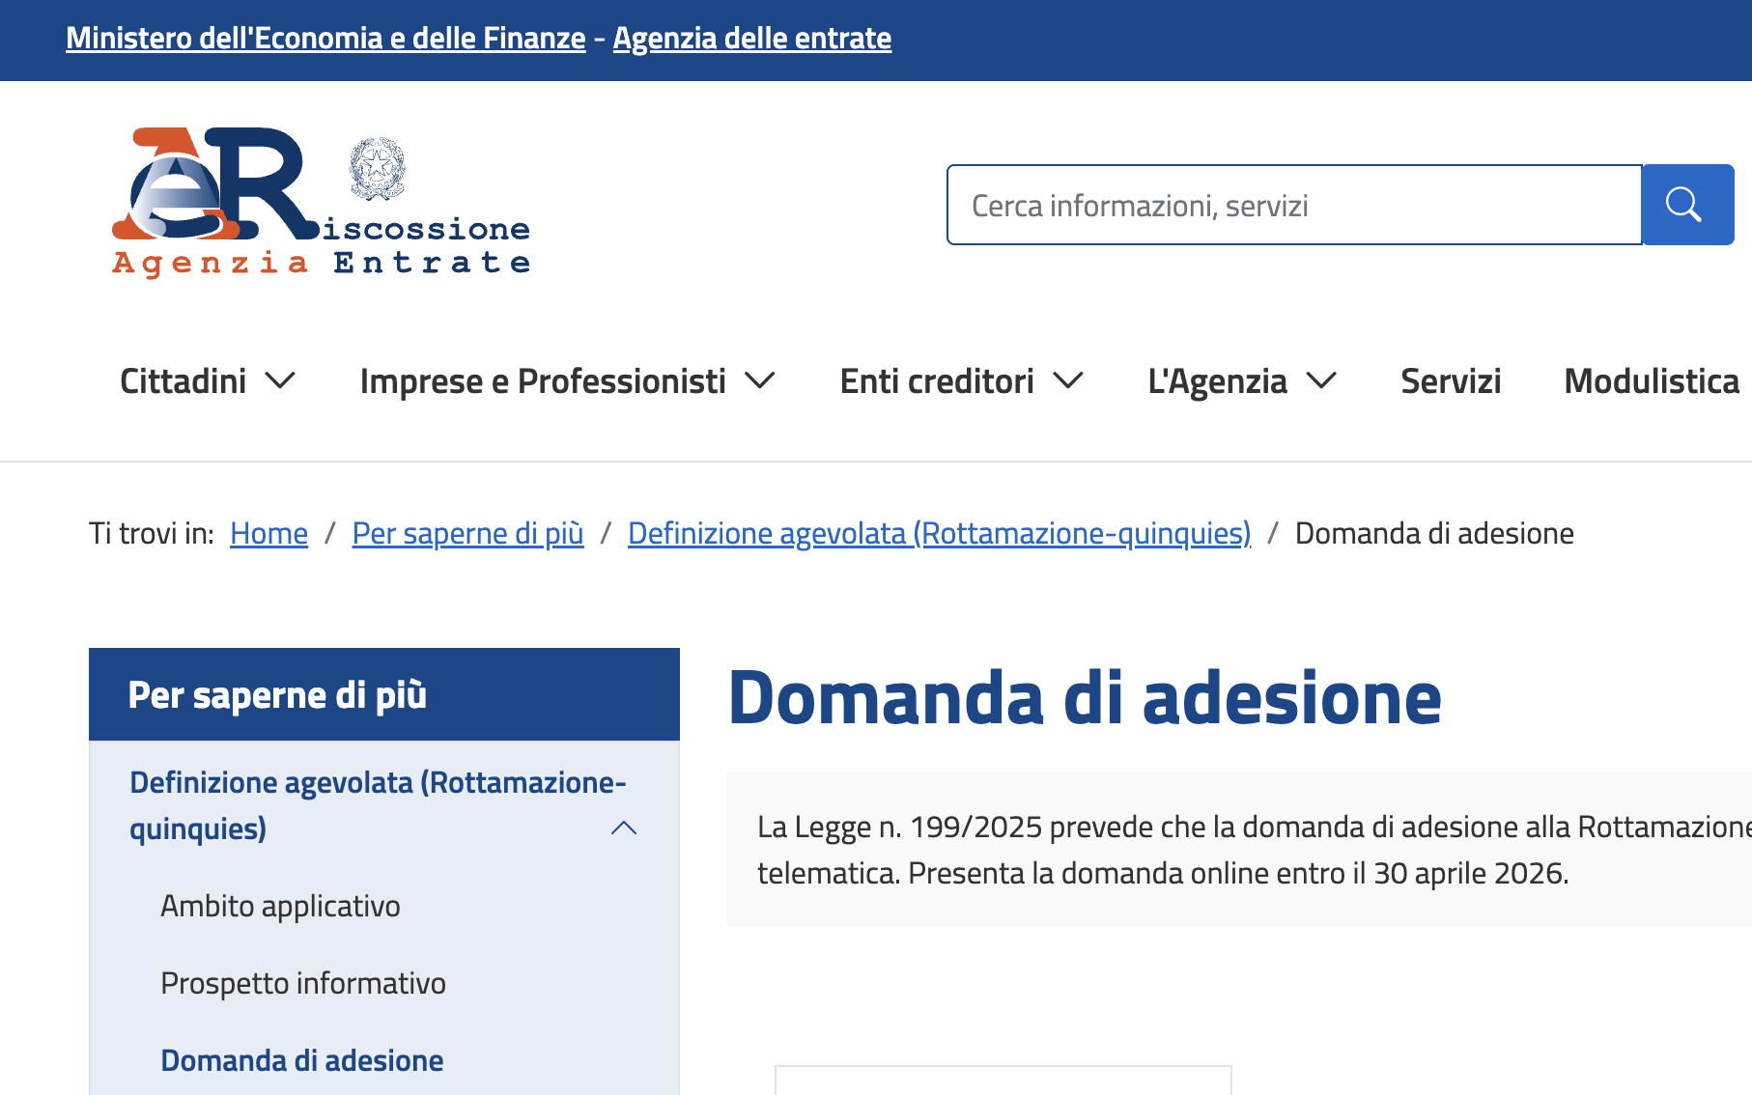Click the Italian Republic emblem icon
Image resolution: width=1752 pixels, height=1095 pixels.
point(377,168)
